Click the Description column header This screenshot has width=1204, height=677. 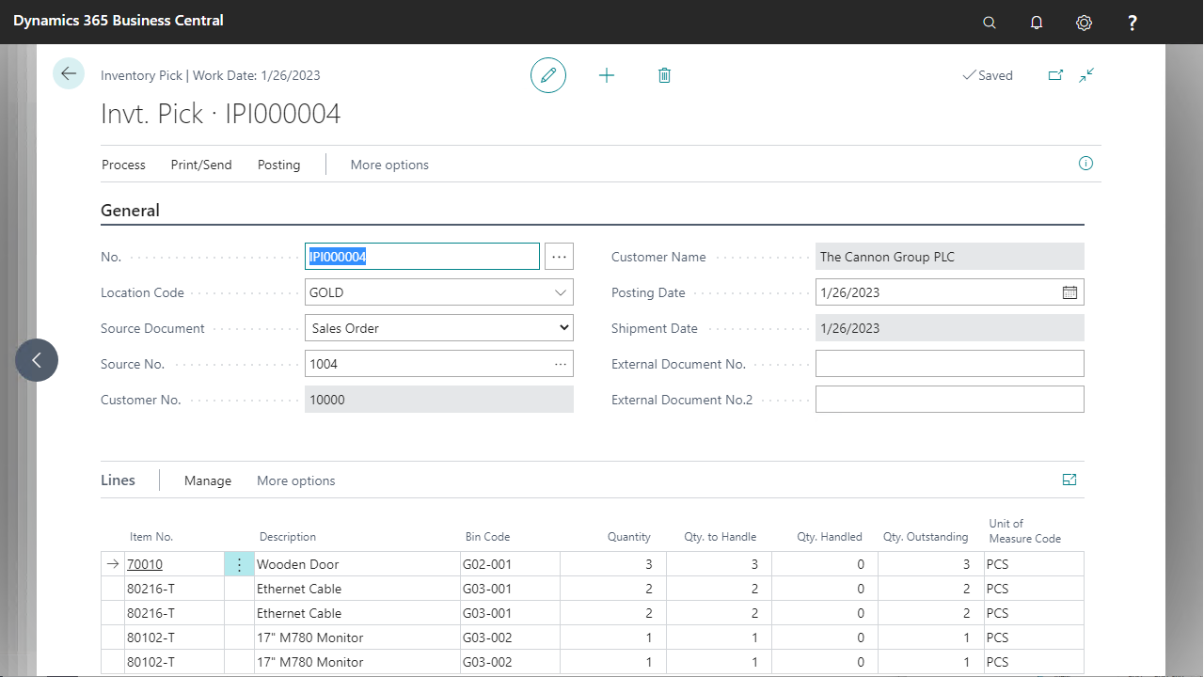pos(288,537)
